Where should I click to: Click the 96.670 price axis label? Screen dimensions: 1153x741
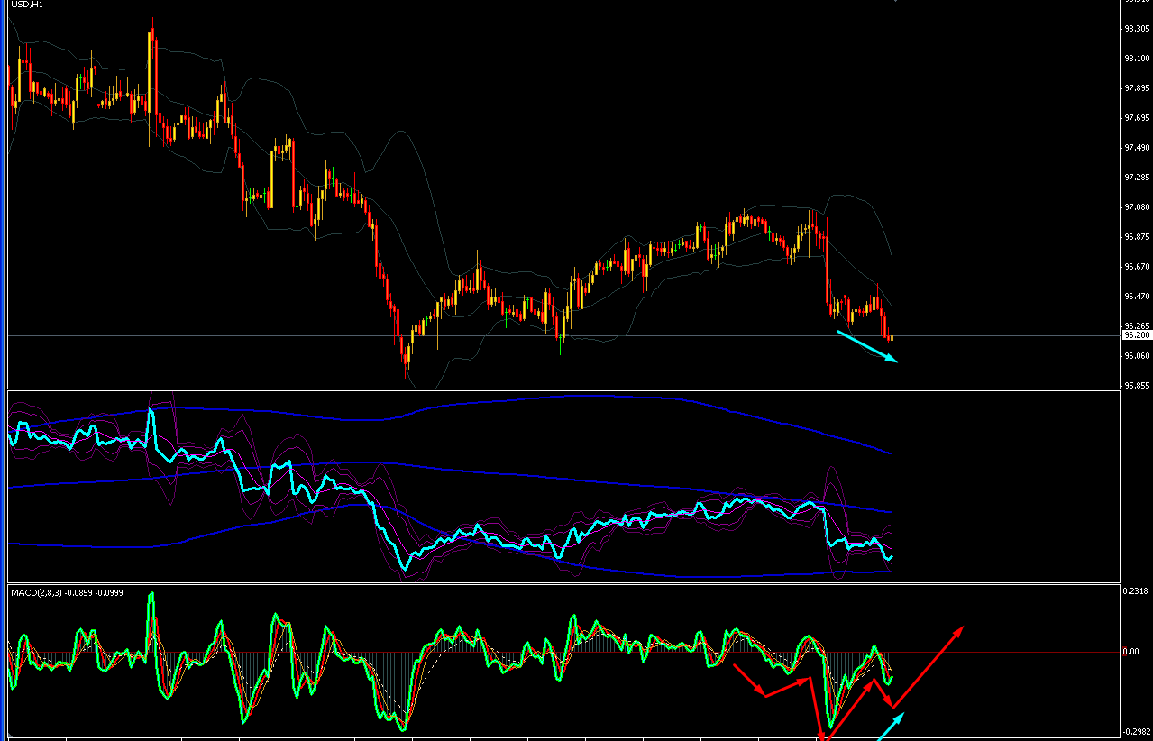click(x=1136, y=267)
